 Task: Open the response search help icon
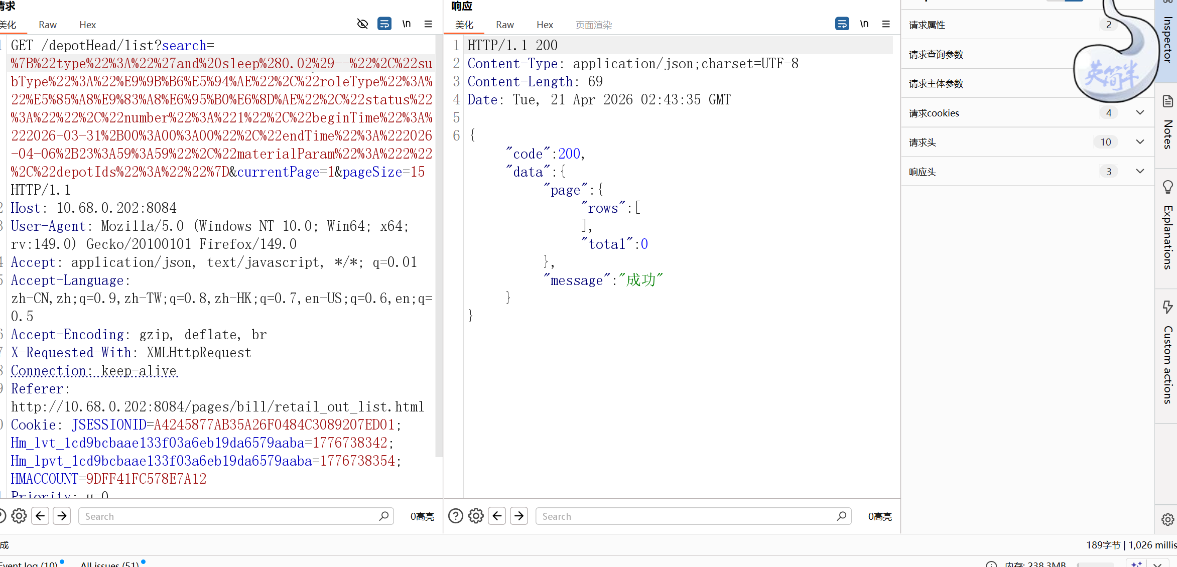[455, 516]
